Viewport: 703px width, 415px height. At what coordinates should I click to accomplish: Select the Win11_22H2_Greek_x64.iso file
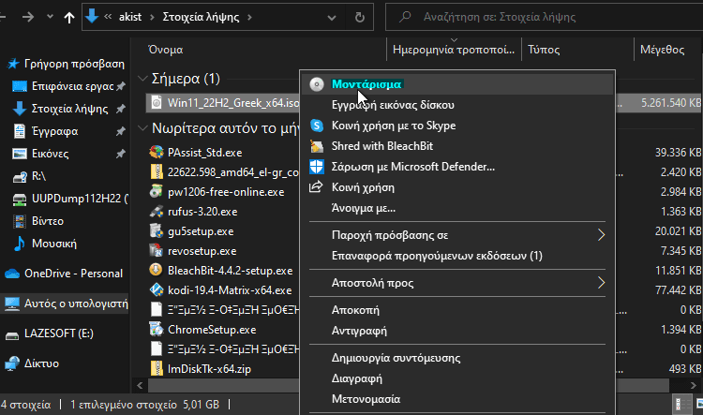(233, 103)
